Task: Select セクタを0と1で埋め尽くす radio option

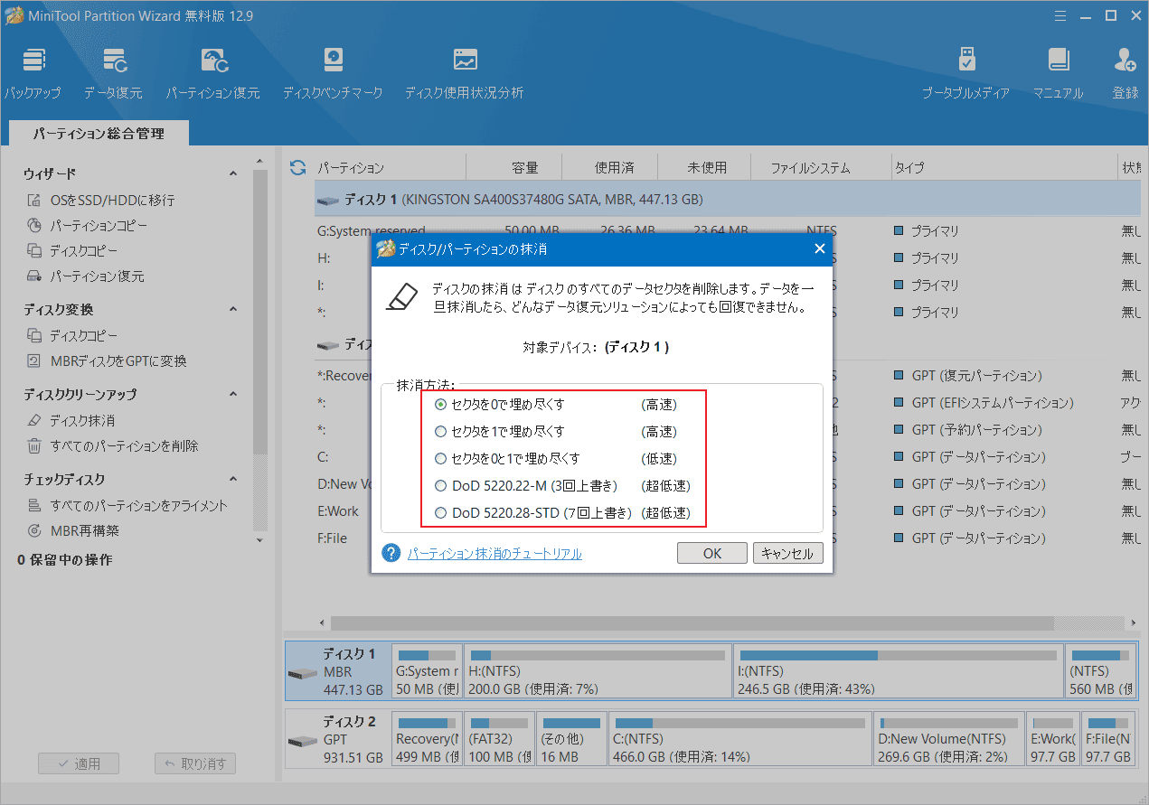Action: click(x=441, y=459)
